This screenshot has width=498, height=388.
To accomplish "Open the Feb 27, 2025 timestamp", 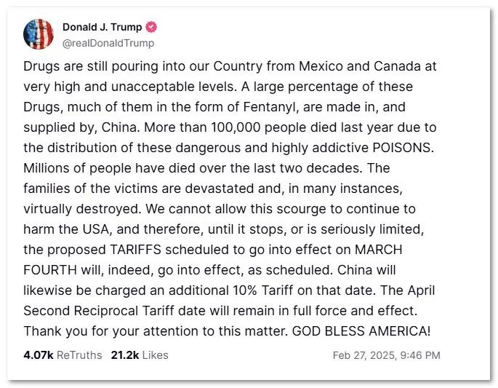I will 386,355.
